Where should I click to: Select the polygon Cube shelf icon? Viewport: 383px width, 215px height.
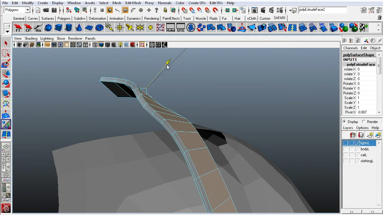58,27
